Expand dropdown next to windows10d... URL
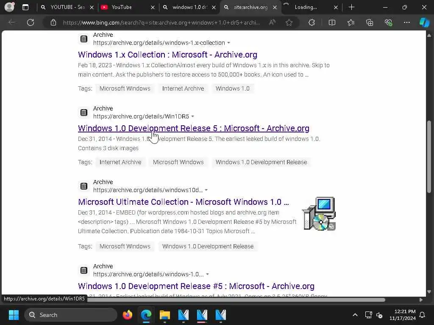This screenshot has width=434, height=325. point(206,190)
